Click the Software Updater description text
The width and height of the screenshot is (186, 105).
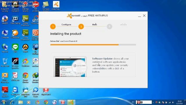[110, 65]
